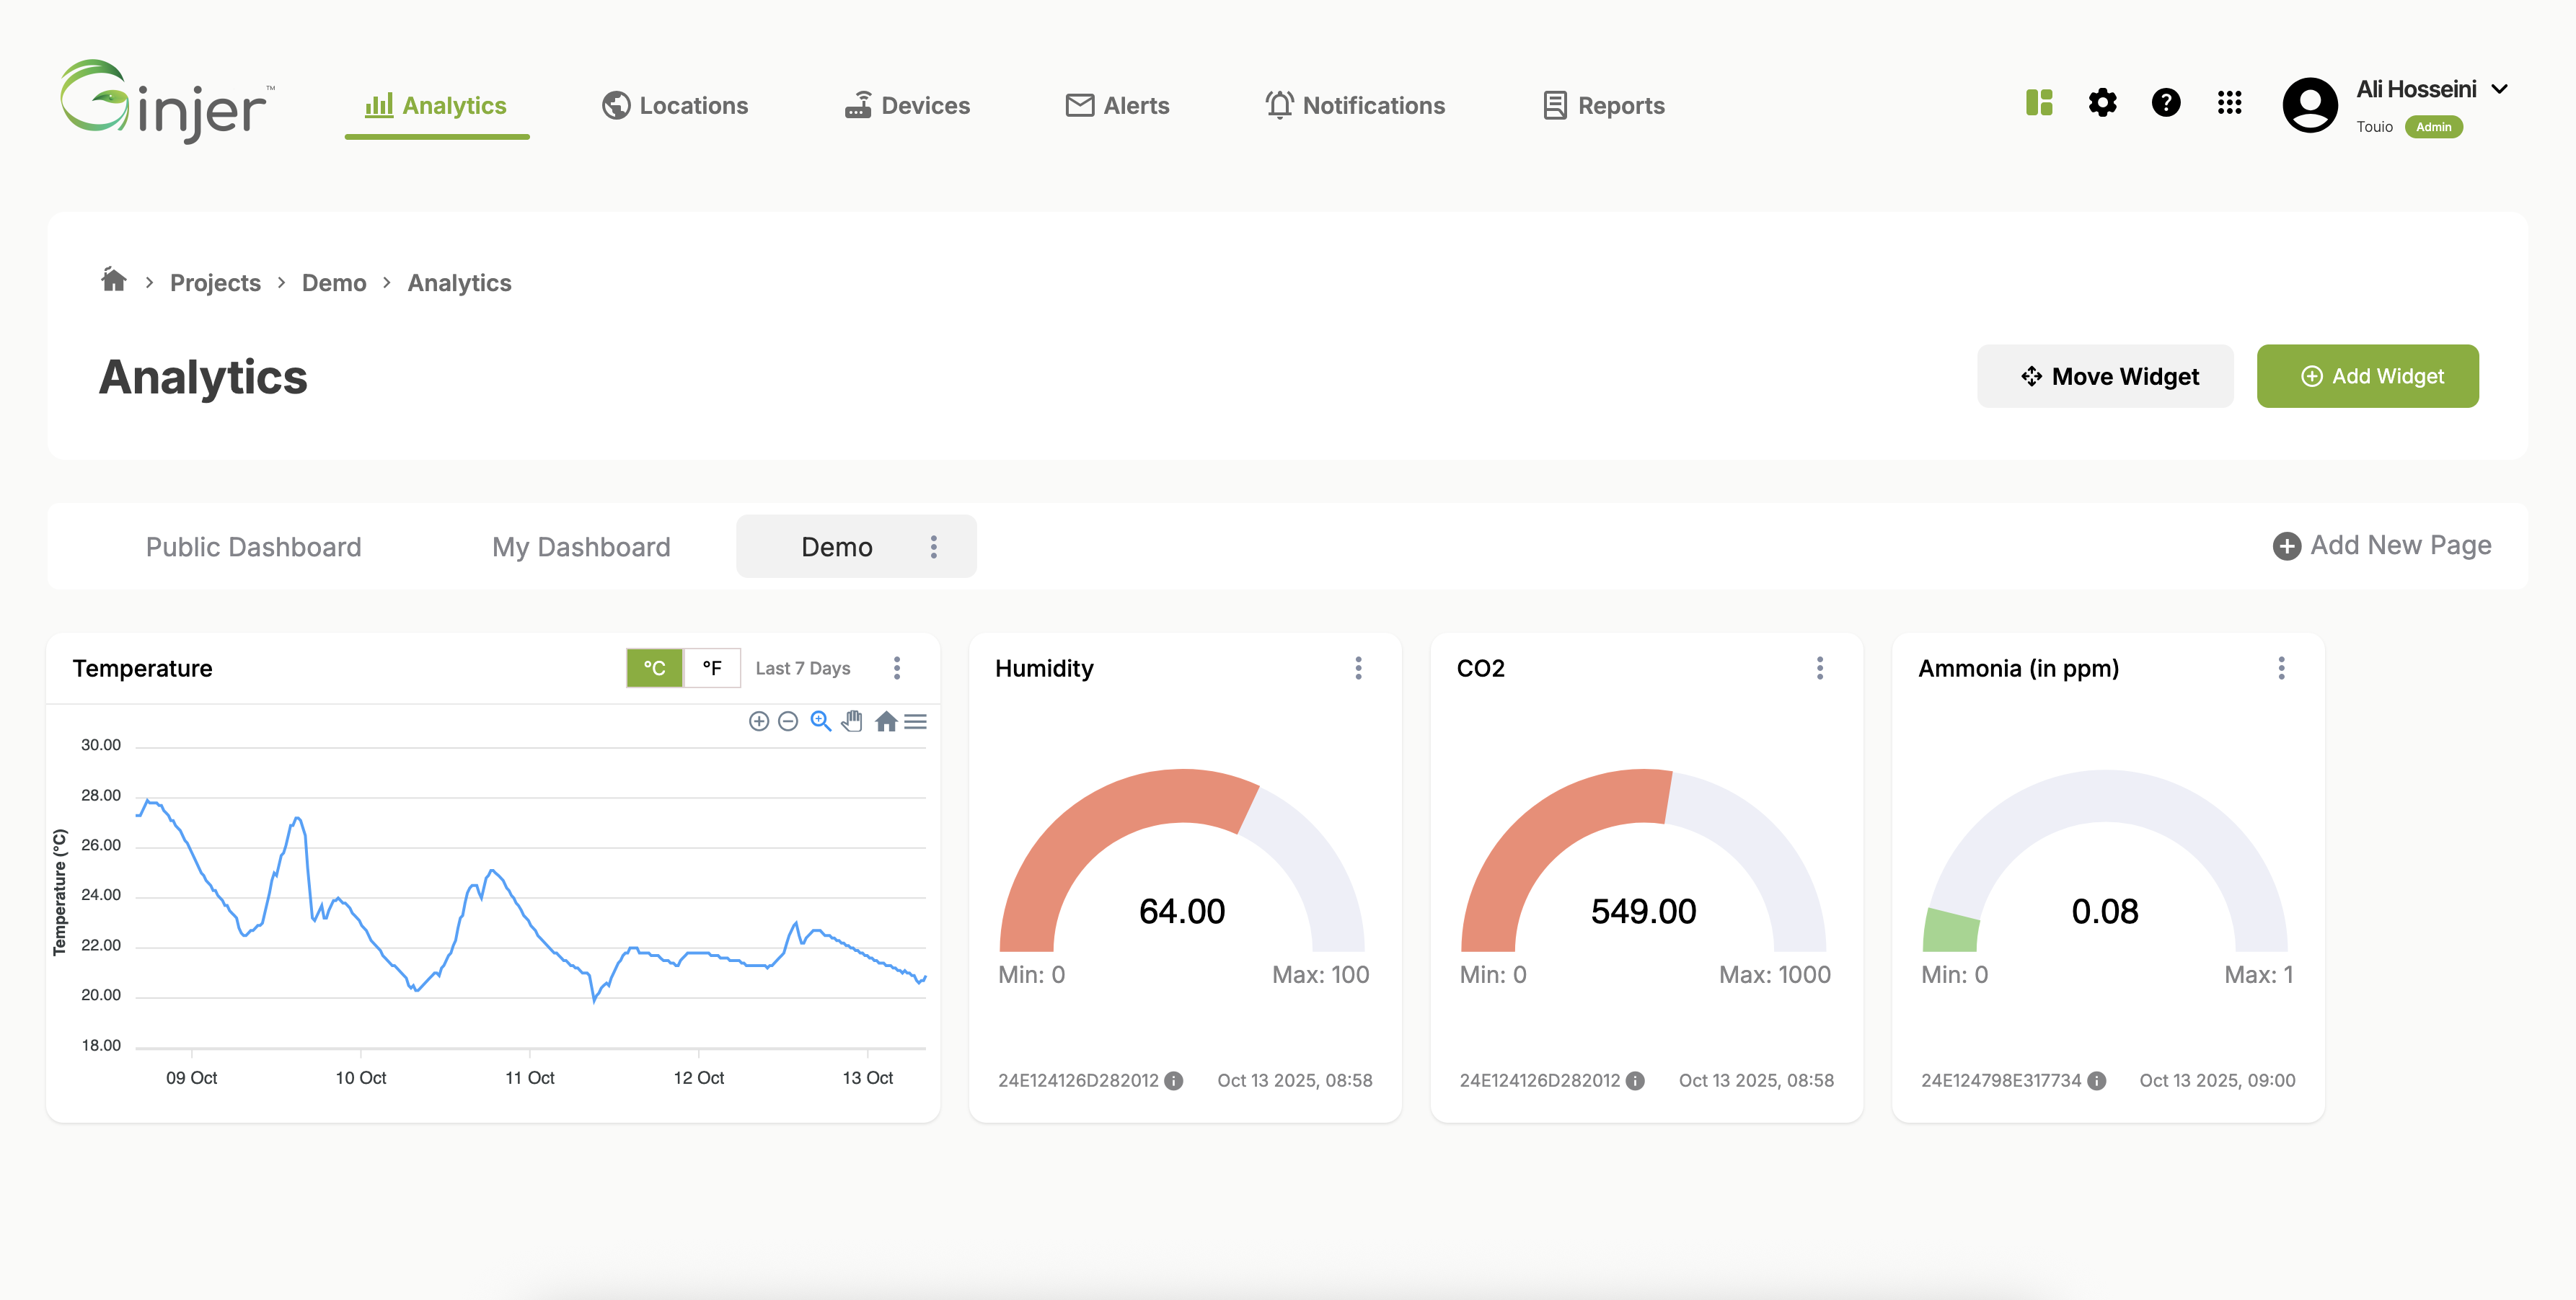Open the My Dashboard tab
Screen dimensions: 2576x1300
tap(581, 546)
